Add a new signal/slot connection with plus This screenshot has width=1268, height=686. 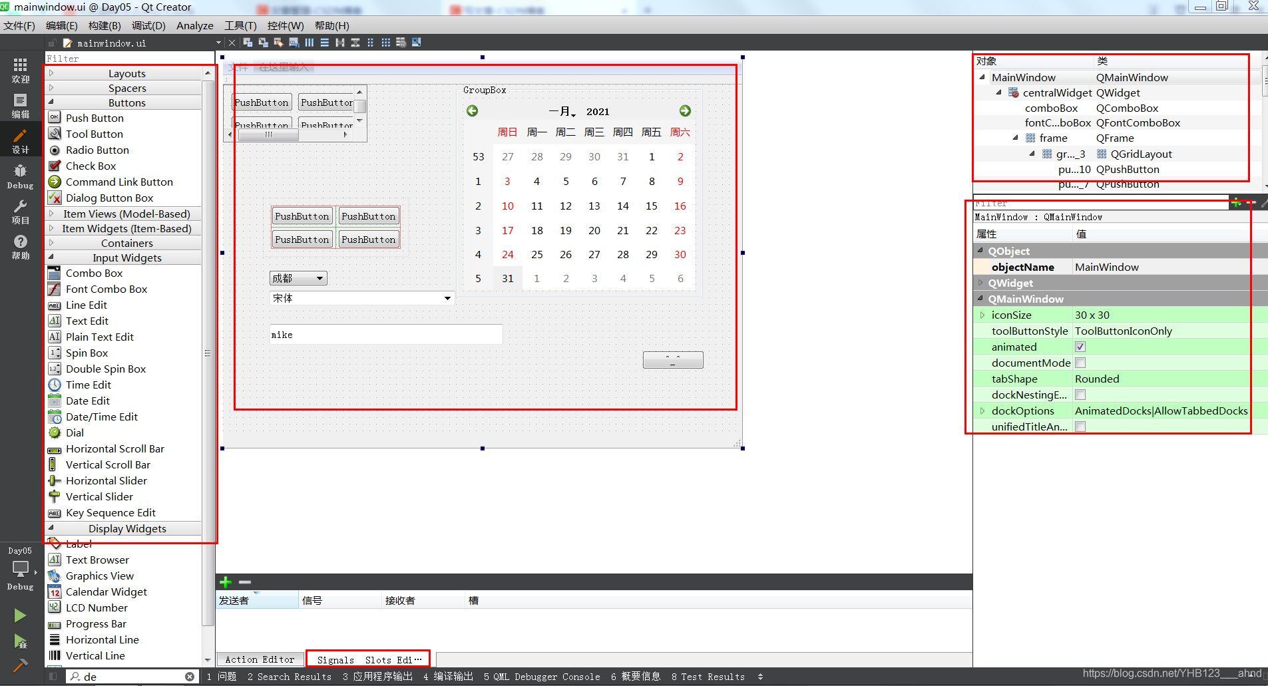[226, 582]
